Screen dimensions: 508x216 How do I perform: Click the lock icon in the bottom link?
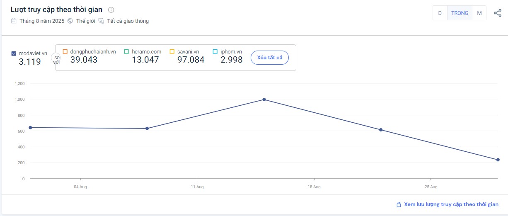click(399, 204)
